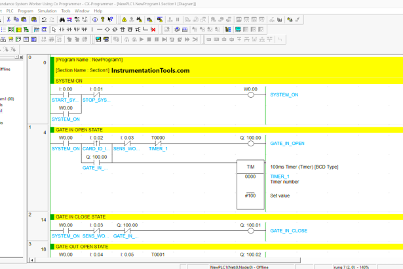
Task: Open the Window menu
Action: (x=82, y=11)
